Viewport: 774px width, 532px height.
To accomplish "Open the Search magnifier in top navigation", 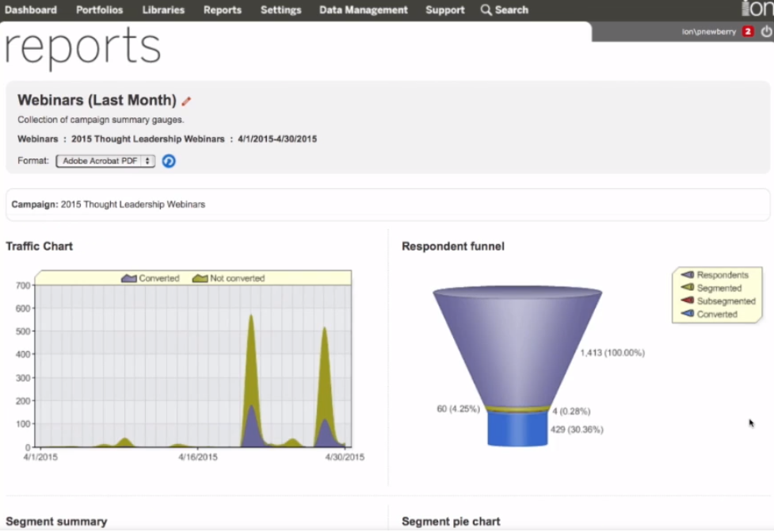I will point(484,10).
